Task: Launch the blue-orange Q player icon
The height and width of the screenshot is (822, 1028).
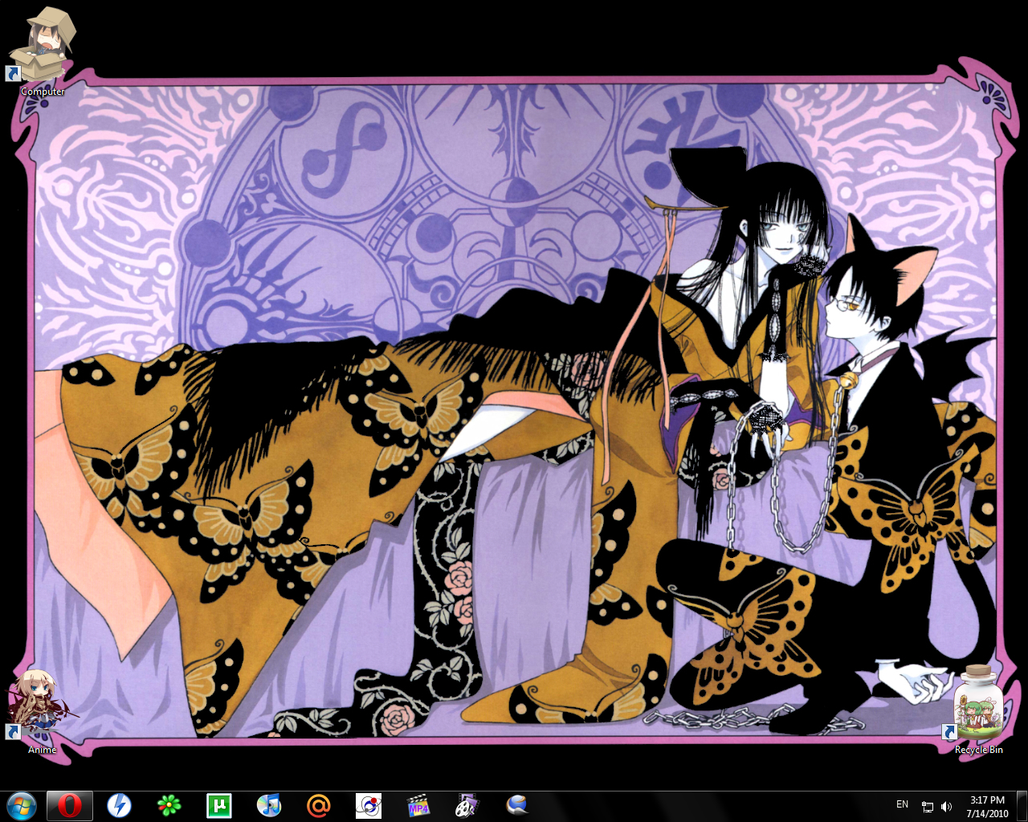Action: (x=518, y=805)
